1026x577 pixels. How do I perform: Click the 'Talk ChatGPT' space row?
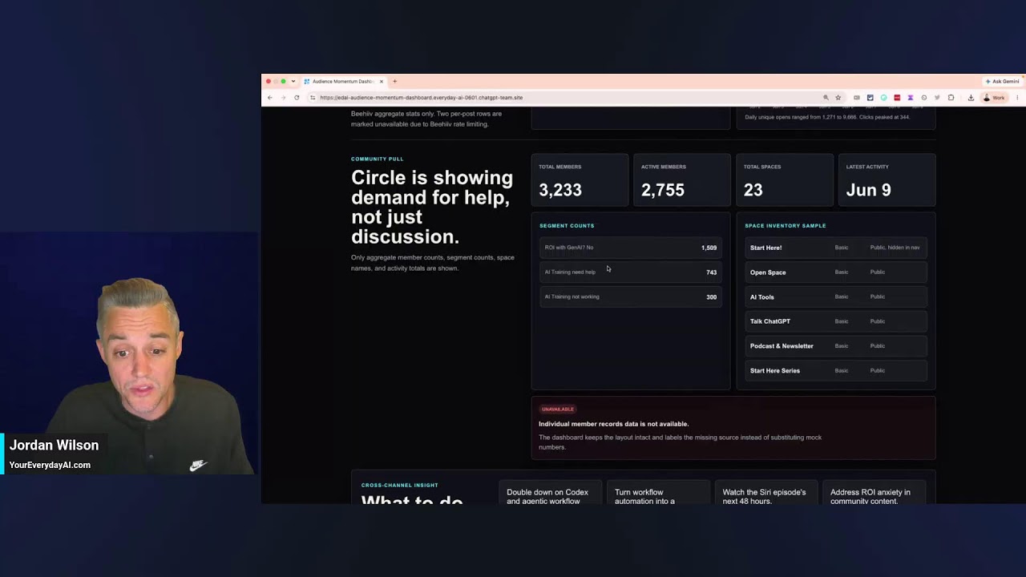coord(836,321)
